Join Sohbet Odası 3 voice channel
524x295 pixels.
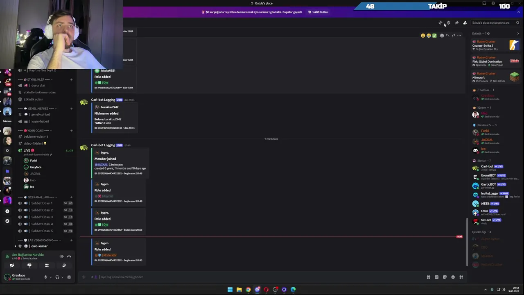[45, 217]
